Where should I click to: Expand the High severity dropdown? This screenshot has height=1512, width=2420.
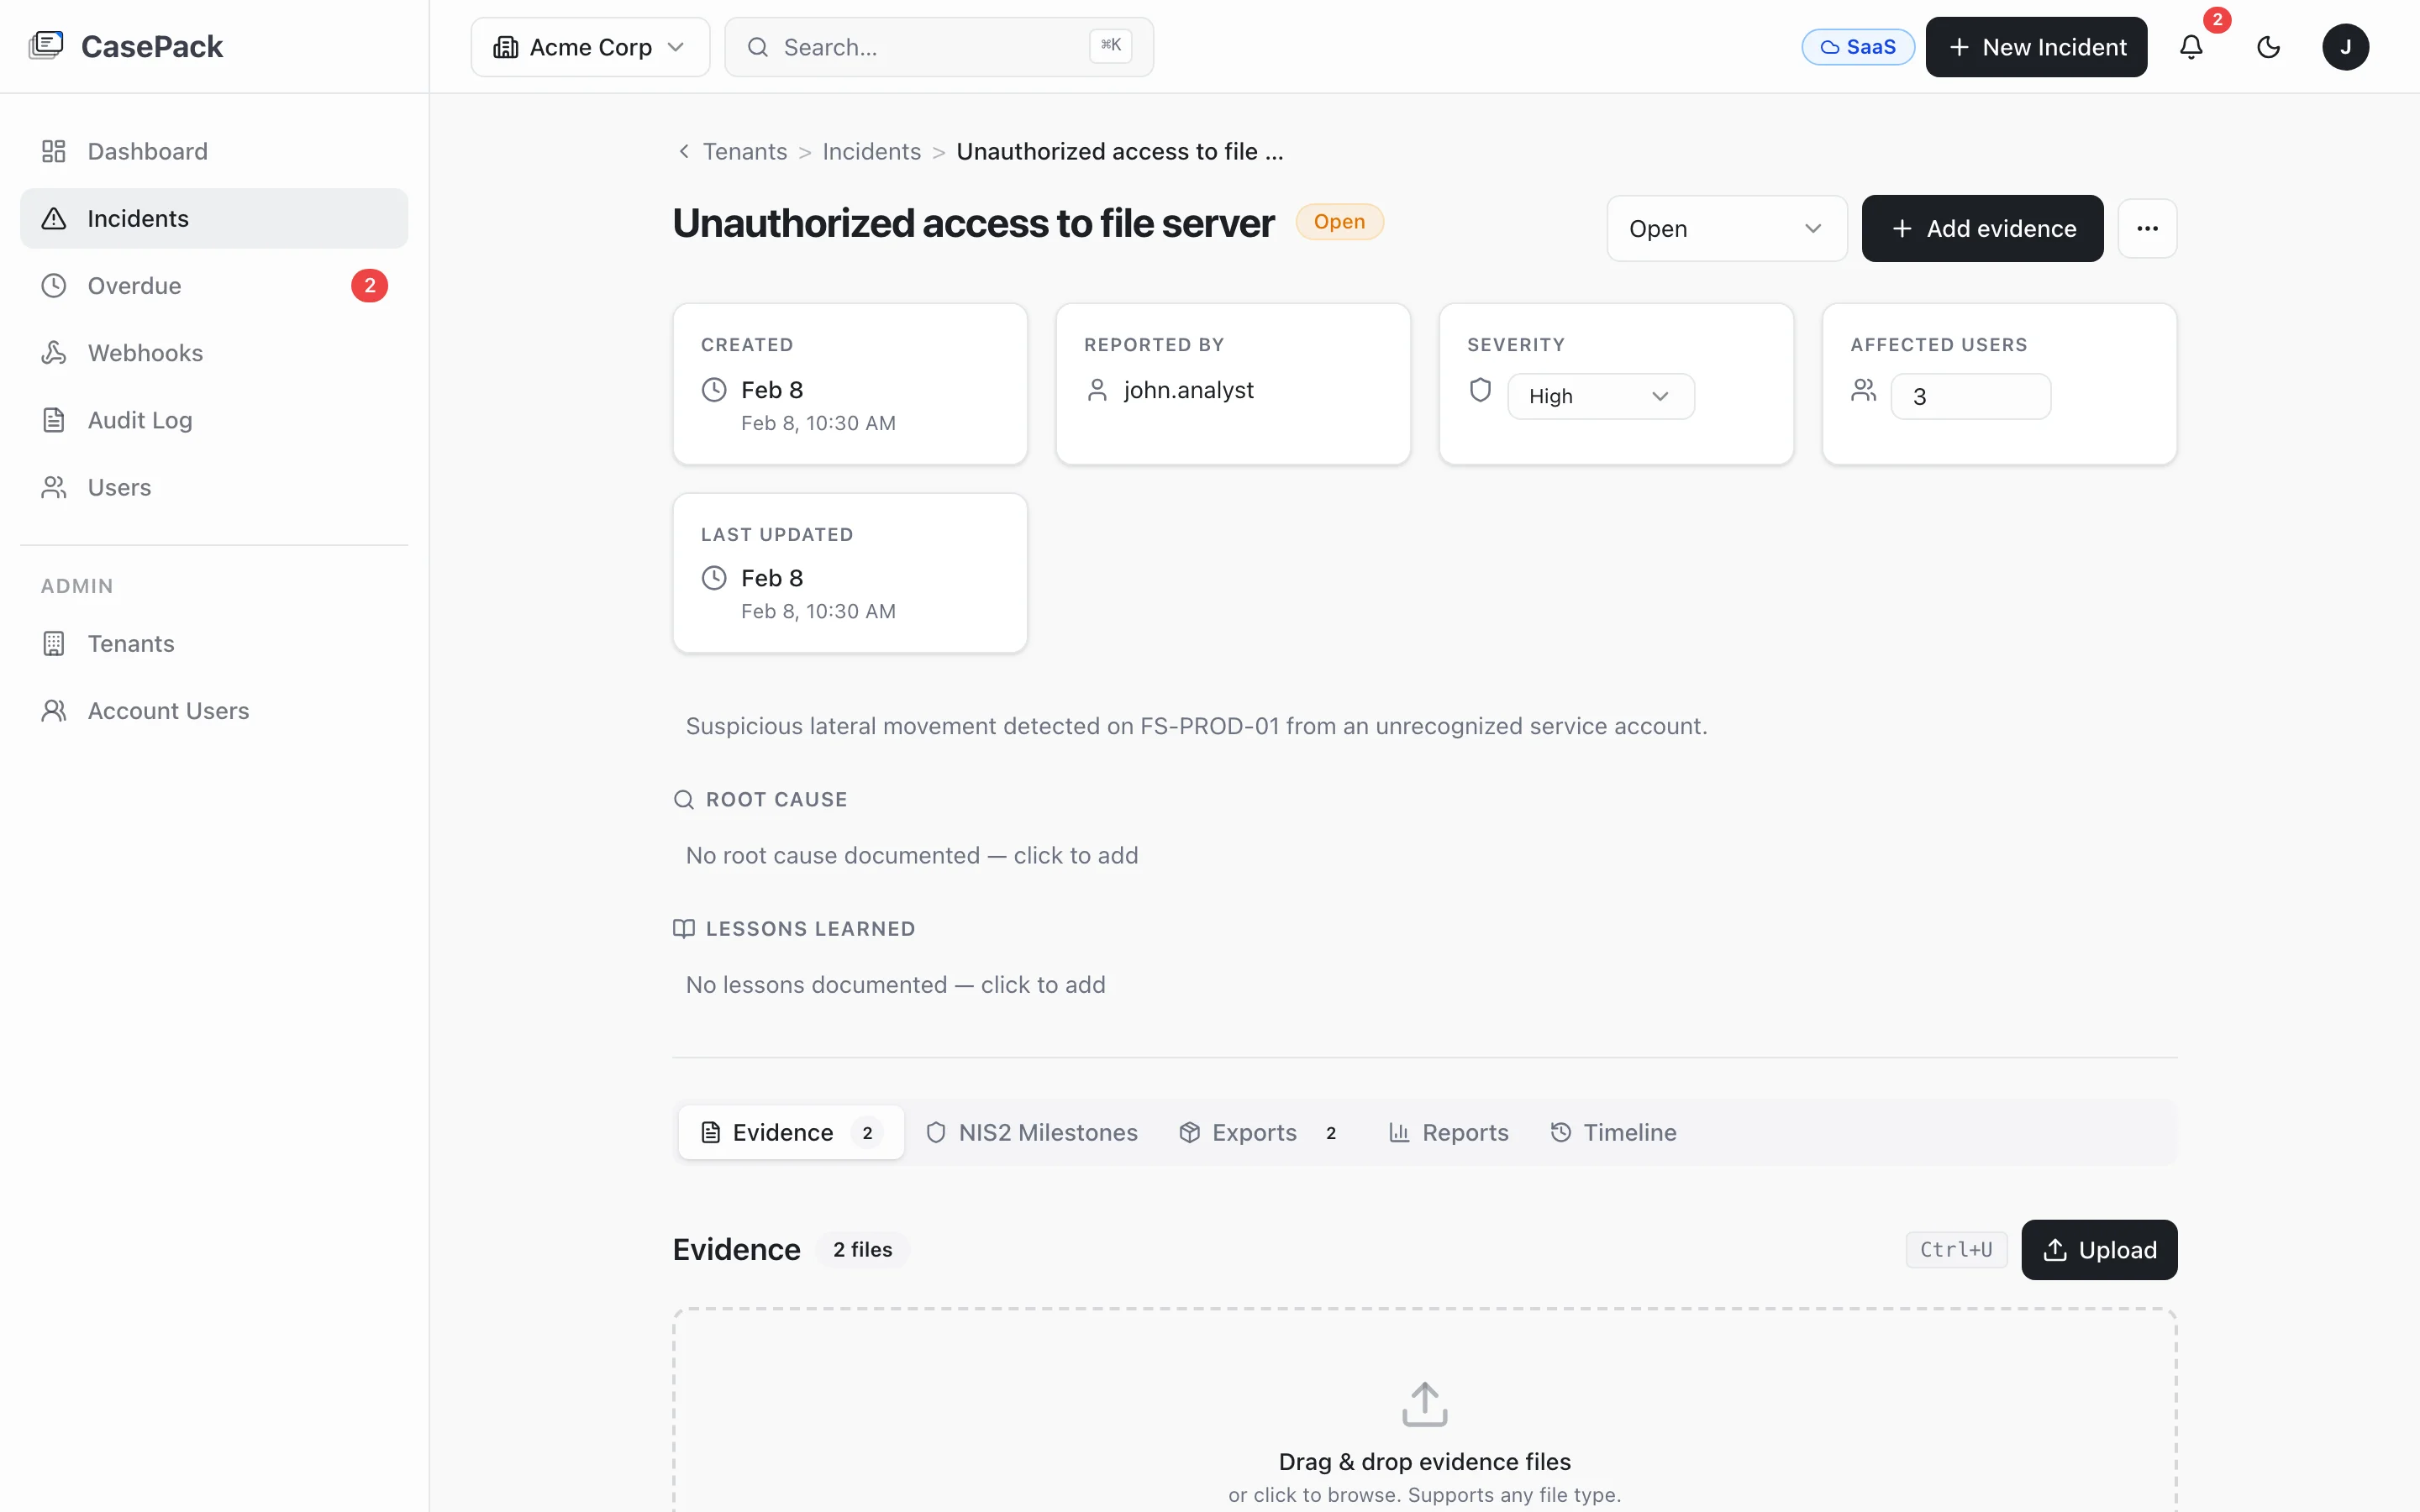(x=1600, y=396)
